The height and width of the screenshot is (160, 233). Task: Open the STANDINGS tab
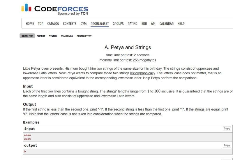pos(67,36)
